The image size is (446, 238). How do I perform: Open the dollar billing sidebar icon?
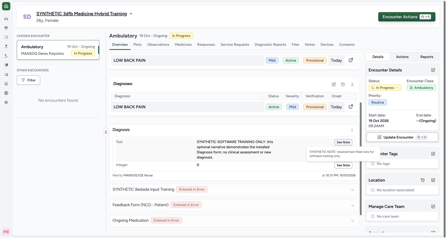point(6,93)
